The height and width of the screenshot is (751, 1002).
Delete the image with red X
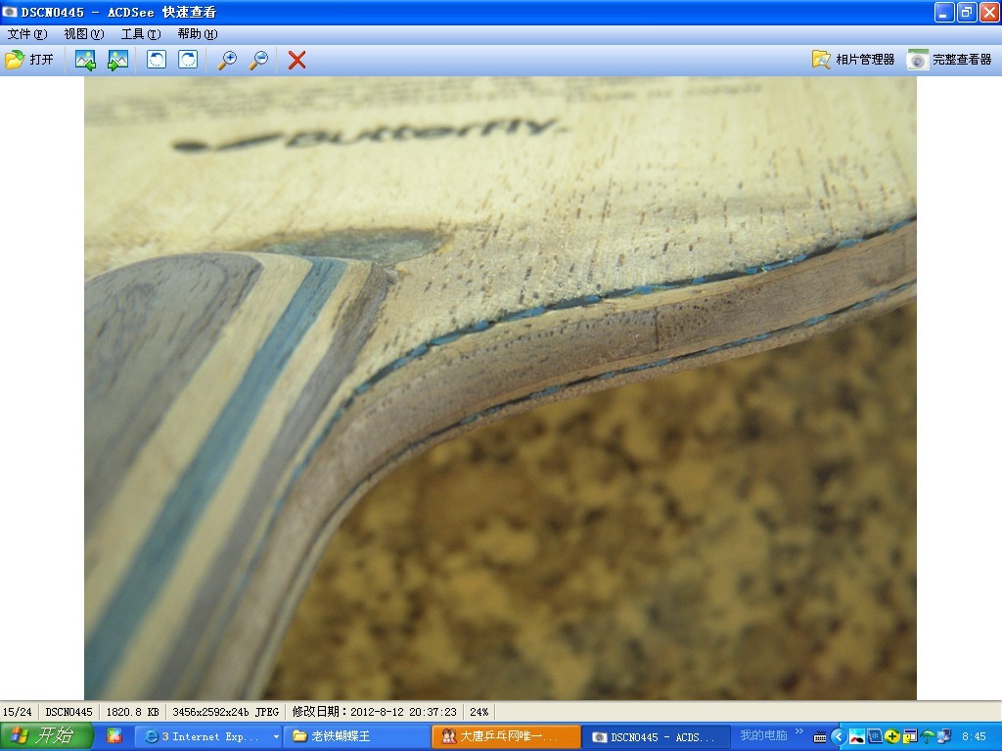(x=296, y=60)
